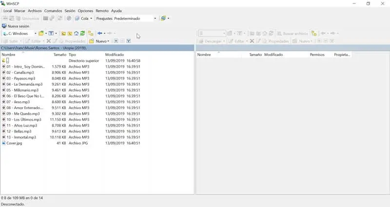
Task: Click the remote refresh icon
Action: 271,33
